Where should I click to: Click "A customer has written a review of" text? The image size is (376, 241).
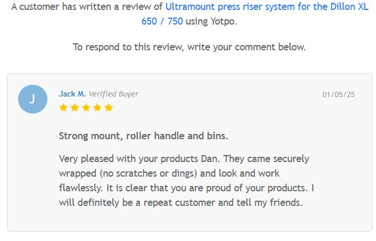click(x=87, y=7)
